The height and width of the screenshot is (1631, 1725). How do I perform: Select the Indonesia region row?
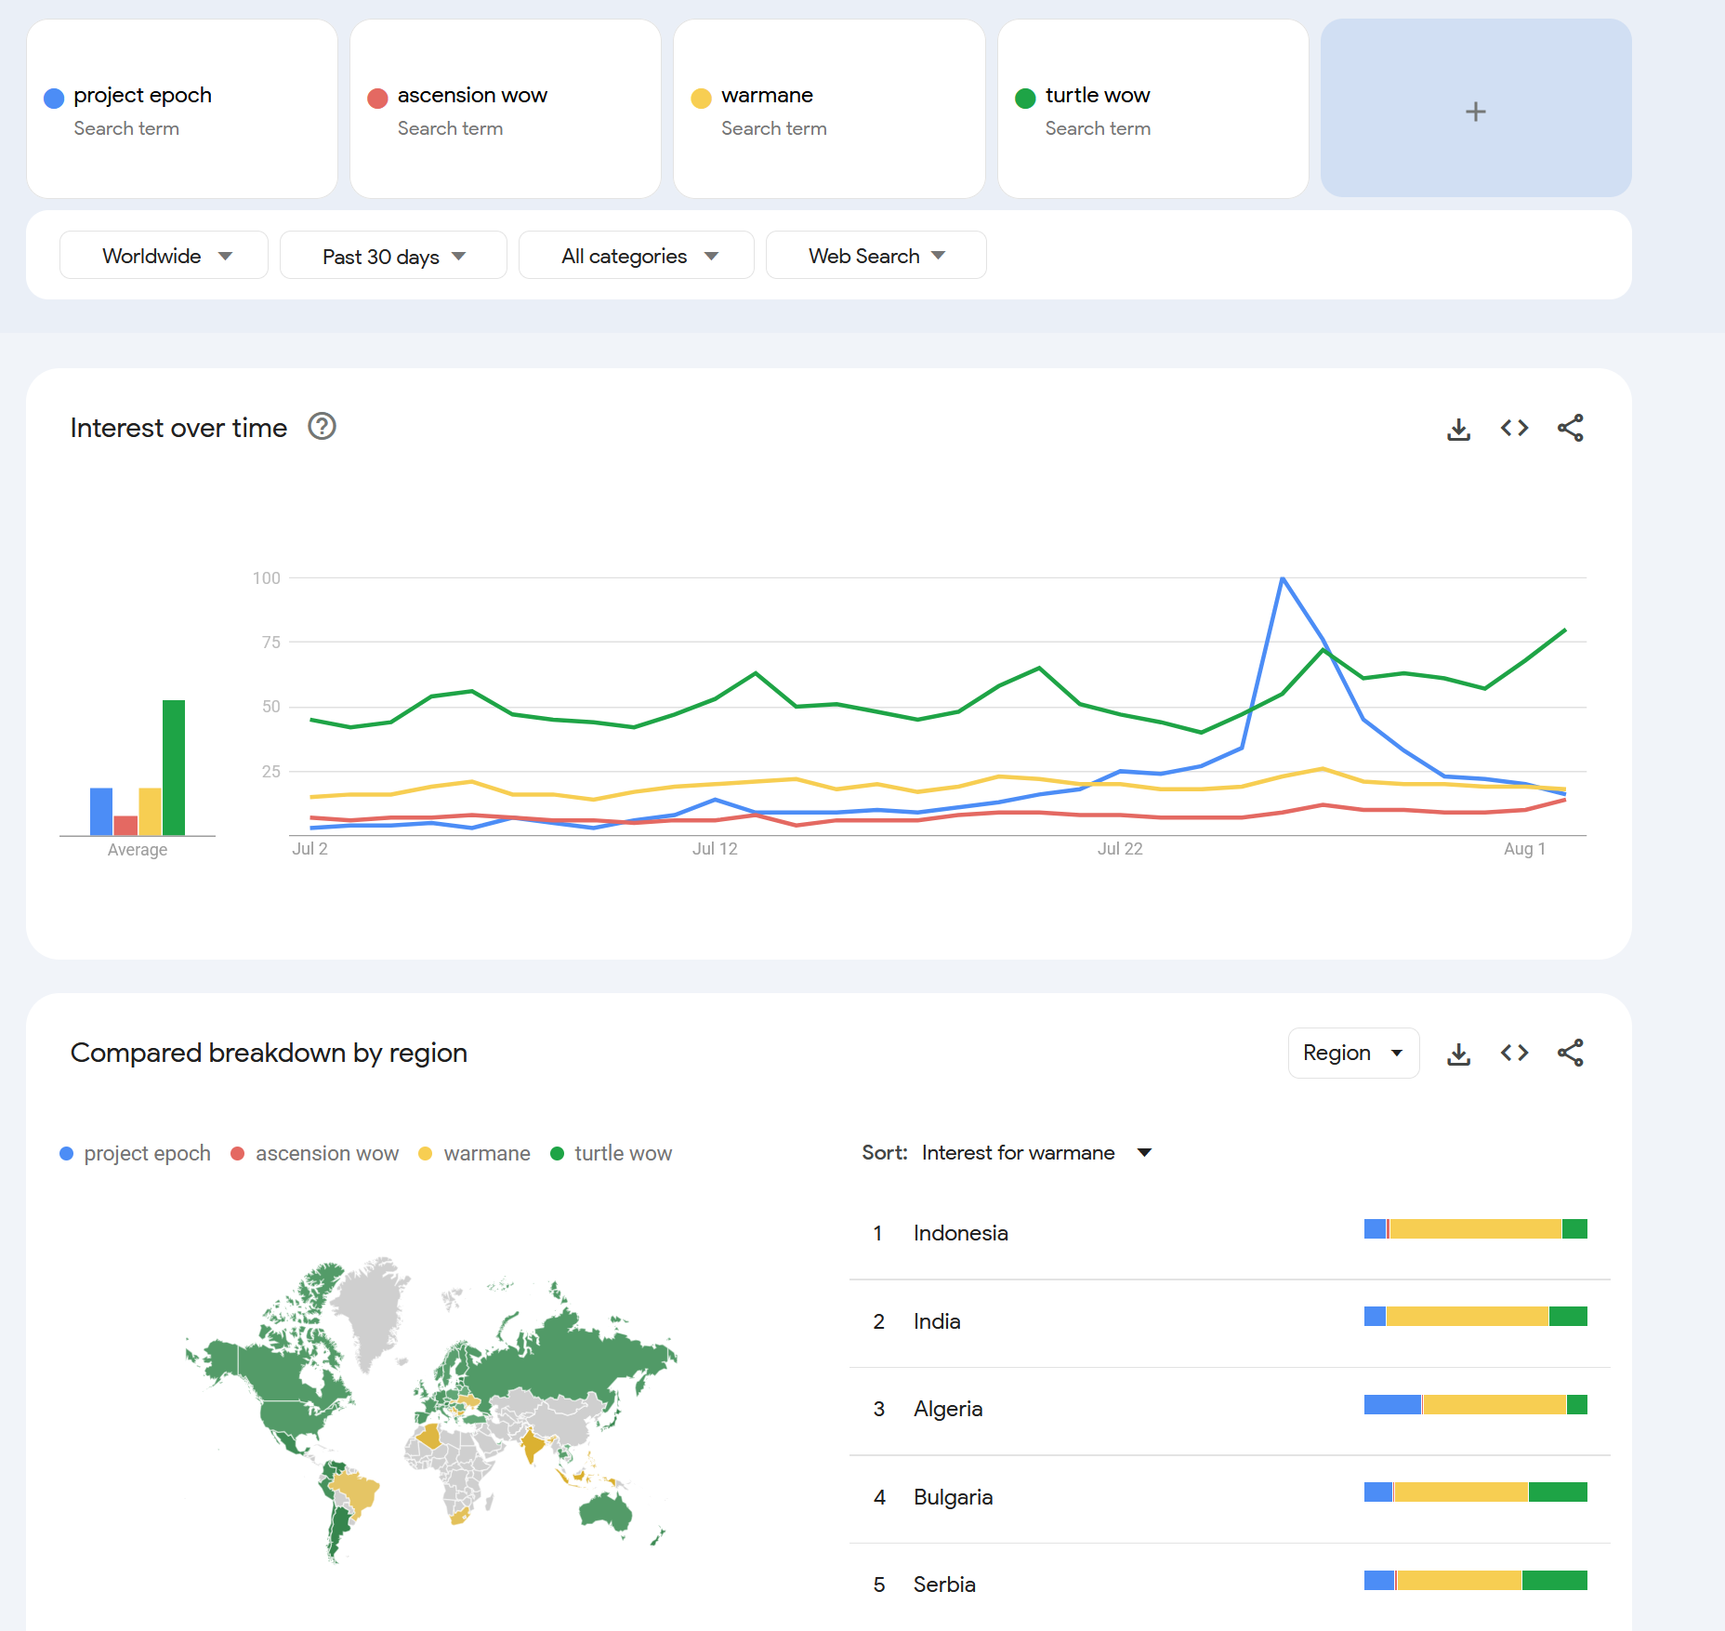point(1230,1233)
